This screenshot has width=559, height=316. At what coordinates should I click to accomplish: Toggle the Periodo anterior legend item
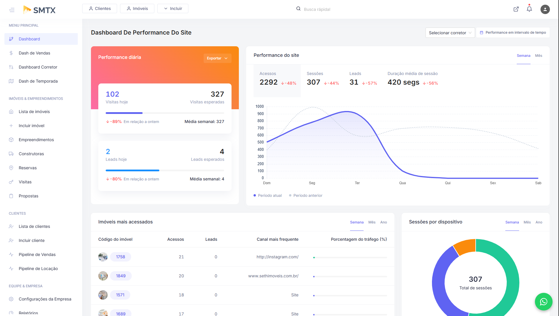pos(305,195)
